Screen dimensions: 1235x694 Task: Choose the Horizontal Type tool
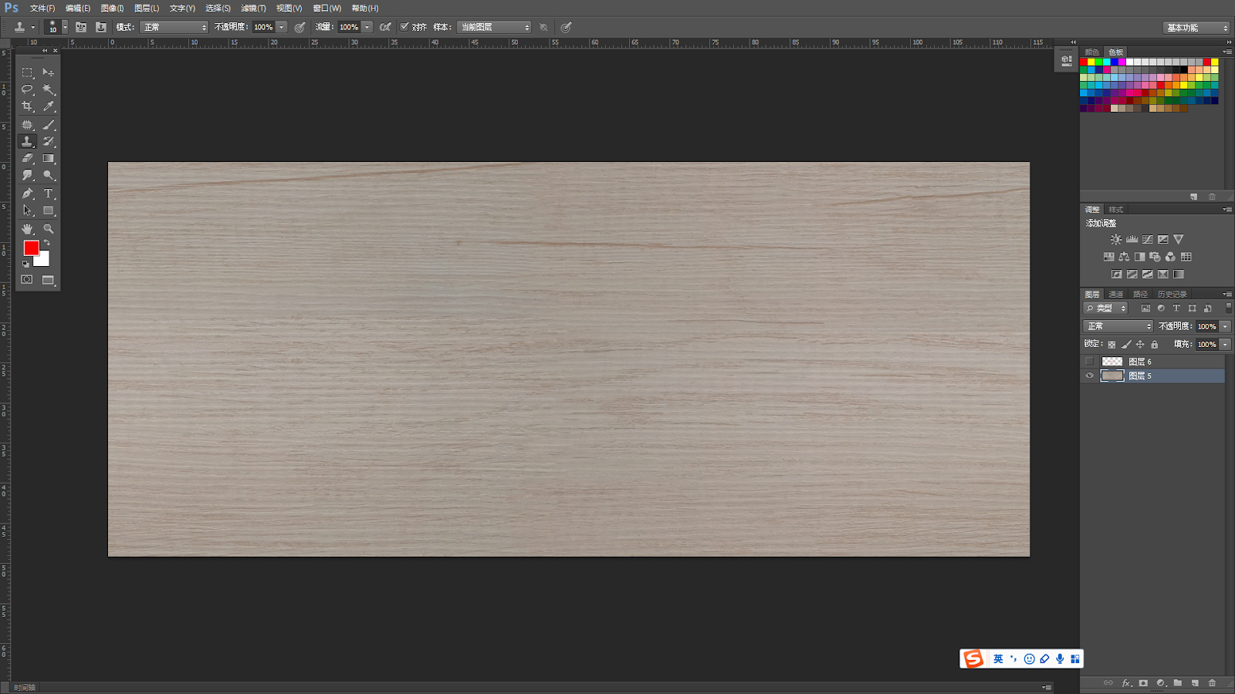pyautogui.click(x=49, y=194)
